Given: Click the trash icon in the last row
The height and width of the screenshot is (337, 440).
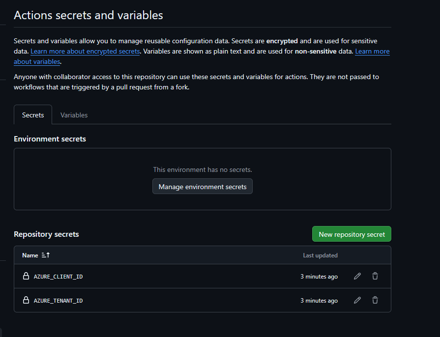Looking at the screenshot, I should 375,300.
